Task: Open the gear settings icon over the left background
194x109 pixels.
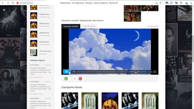Action: click(4, 10)
